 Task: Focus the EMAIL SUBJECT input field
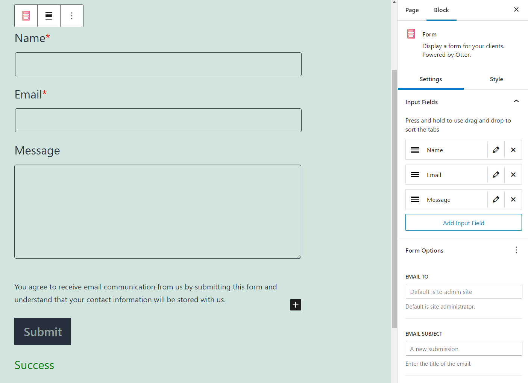(463, 348)
